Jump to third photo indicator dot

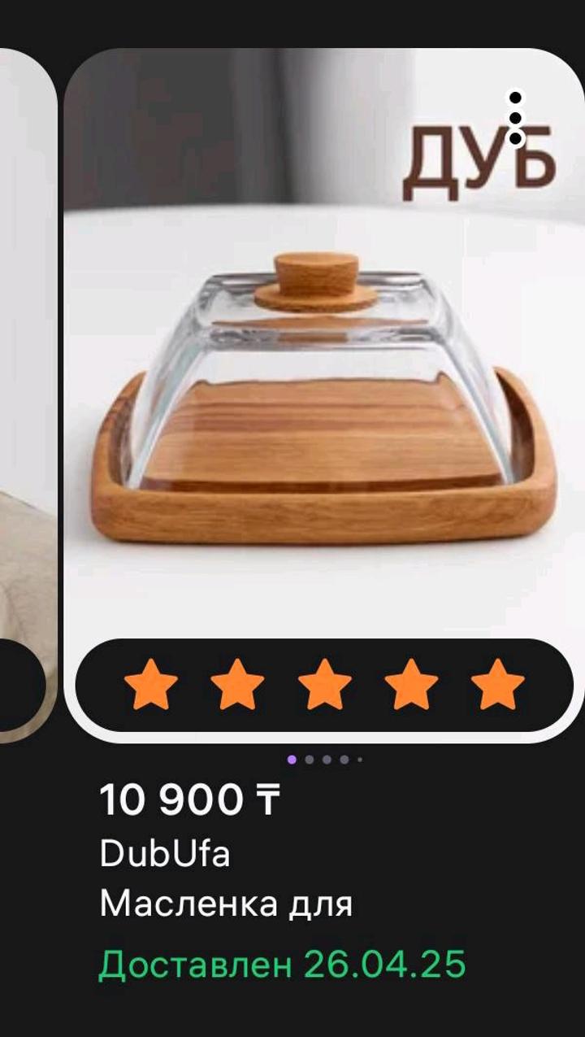pyautogui.click(x=327, y=760)
